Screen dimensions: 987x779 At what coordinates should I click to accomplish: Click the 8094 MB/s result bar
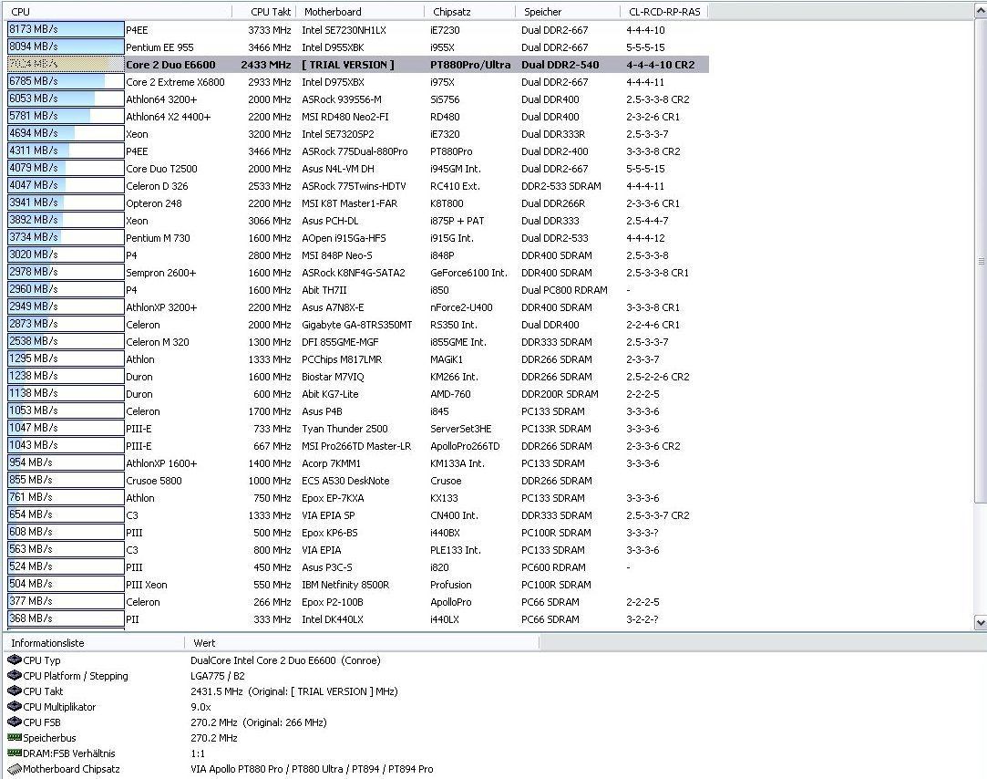(66, 47)
